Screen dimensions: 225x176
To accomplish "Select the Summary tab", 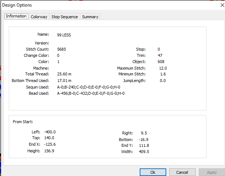I will 90,17.
